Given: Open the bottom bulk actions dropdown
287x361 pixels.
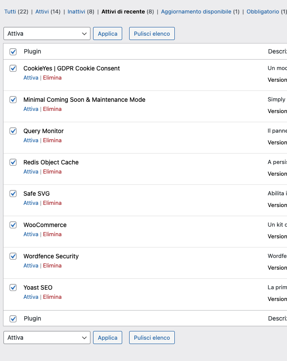Looking at the screenshot, I should click(x=47, y=338).
